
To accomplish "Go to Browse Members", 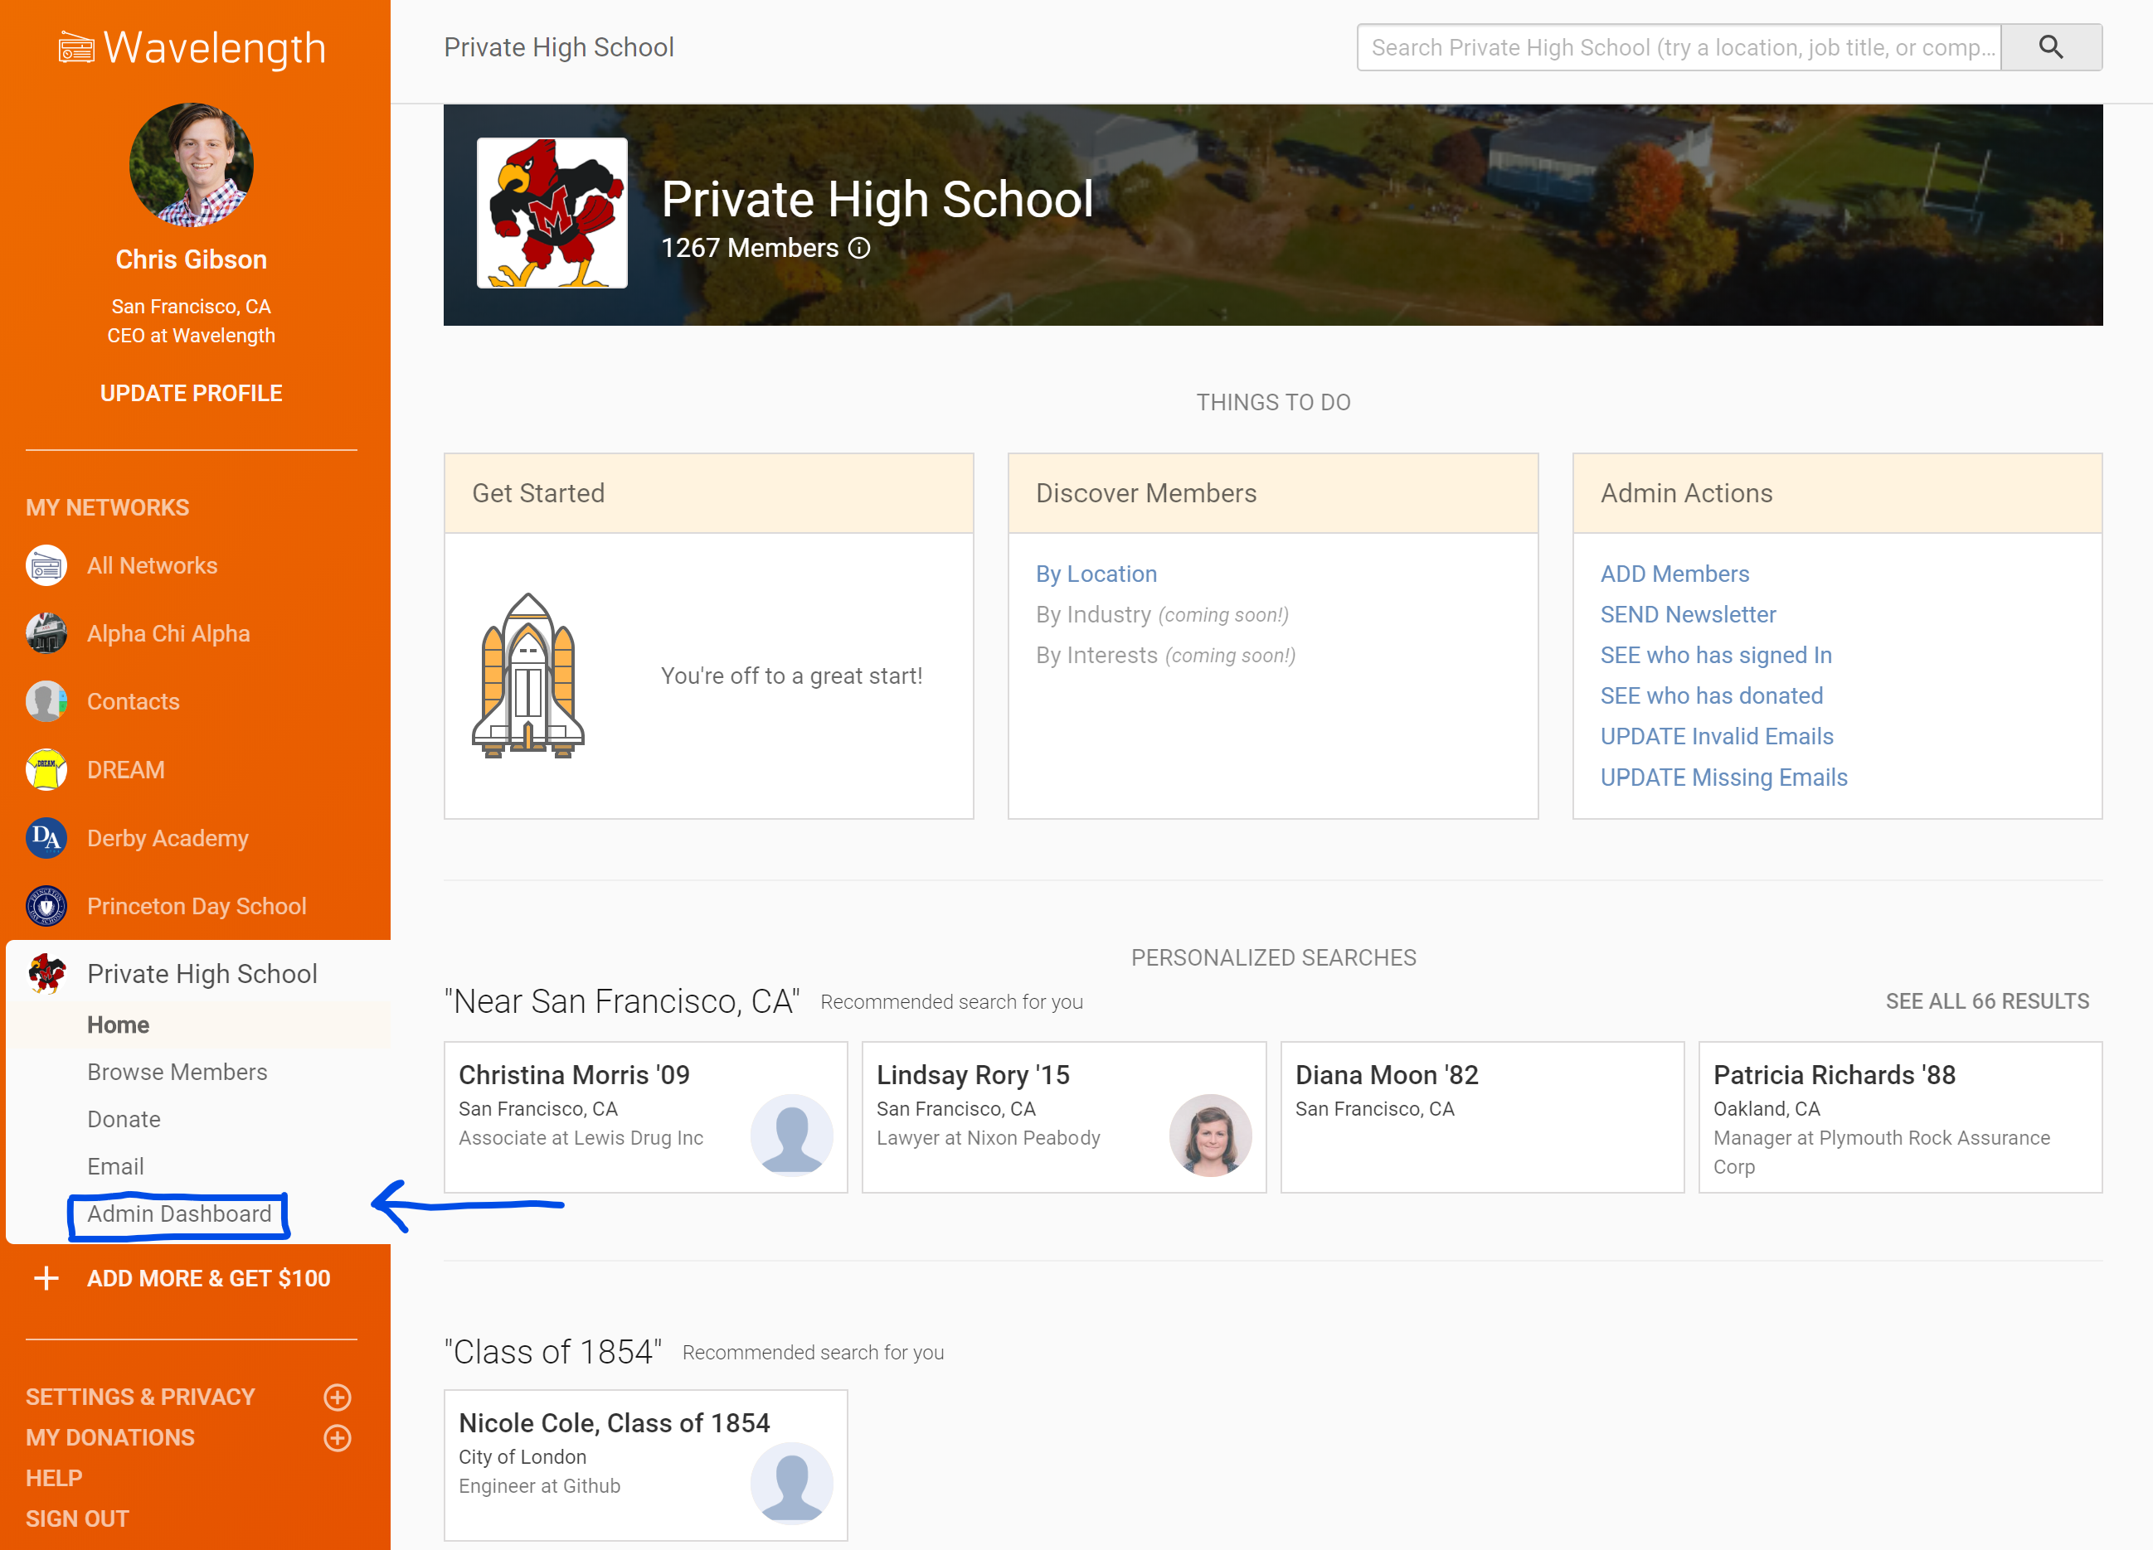I will click(177, 1072).
